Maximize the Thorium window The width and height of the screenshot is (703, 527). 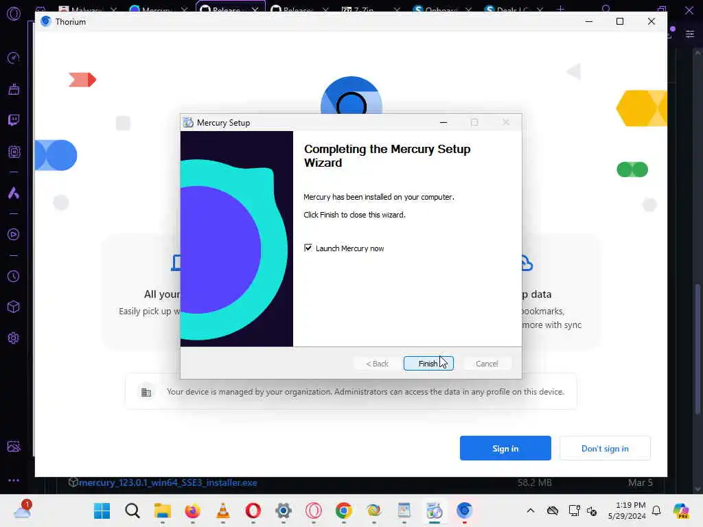coord(620,21)
